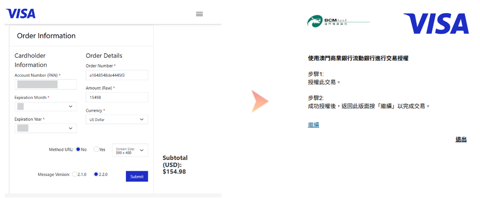
Task: Choose Message Version 2.1.0
Action: (74, 174)
